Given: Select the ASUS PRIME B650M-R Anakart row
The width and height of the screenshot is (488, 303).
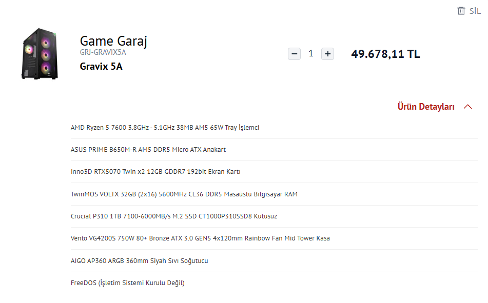Looking at the screenshot, I should 274,150.
